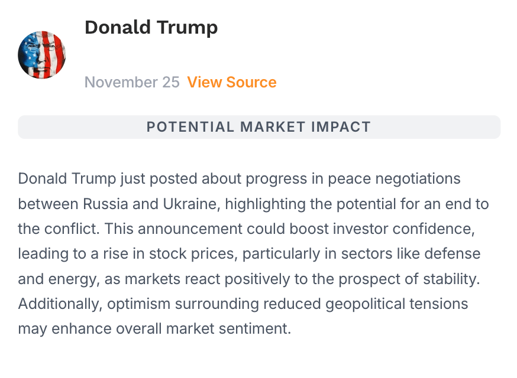Viewport: 517px width, 378px height.
Task: Click the word "optimism" in the summary
Action: click(x=131, y=304)
